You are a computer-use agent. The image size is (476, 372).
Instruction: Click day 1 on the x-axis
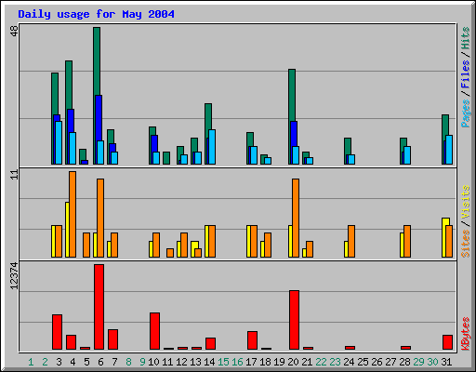(x=31, y=362)
